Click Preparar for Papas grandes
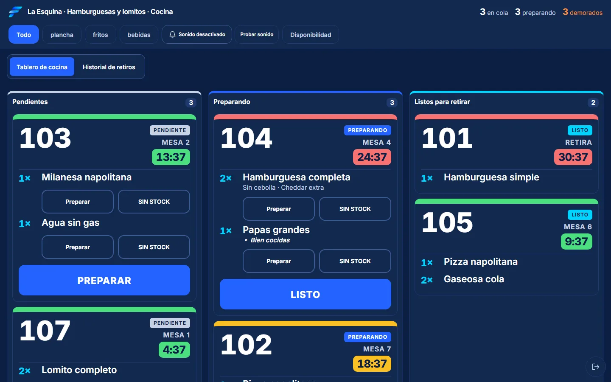This screenshot has width=611, height=382. coord(279,261)
